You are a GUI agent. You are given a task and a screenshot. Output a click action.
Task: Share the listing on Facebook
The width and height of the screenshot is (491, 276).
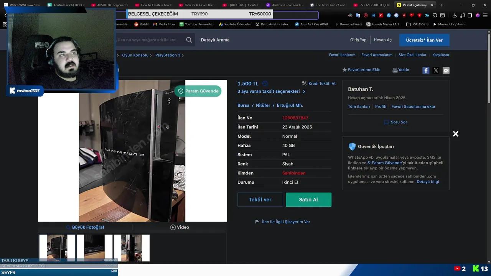click(x=426, y=70)
